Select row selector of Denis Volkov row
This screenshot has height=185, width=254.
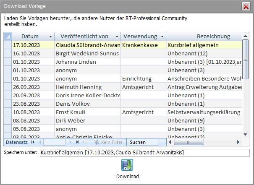pos(8,104)
